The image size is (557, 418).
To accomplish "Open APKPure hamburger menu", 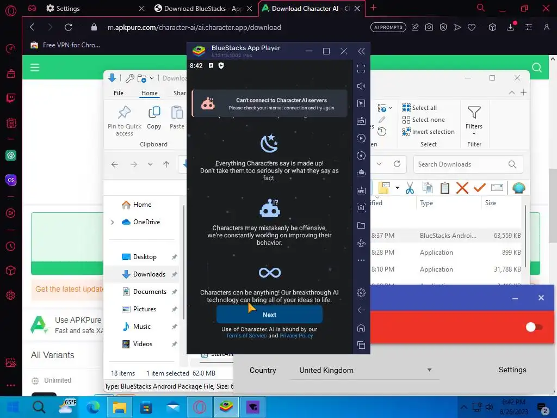I will click(35, 67).
